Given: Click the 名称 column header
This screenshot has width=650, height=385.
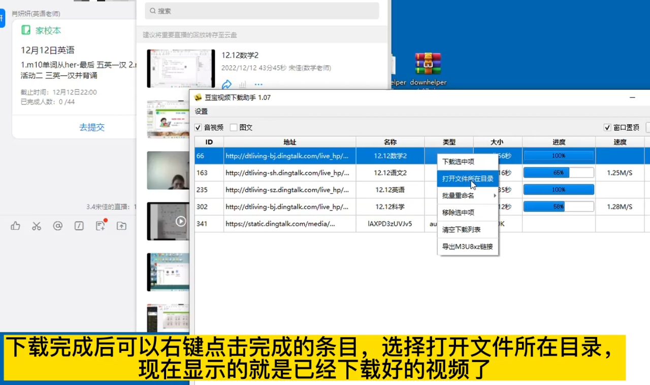Looking at the screenshot, I should (391, 142).
